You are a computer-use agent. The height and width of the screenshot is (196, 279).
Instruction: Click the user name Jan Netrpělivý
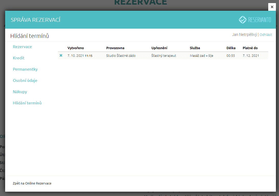tap(244, 35)
